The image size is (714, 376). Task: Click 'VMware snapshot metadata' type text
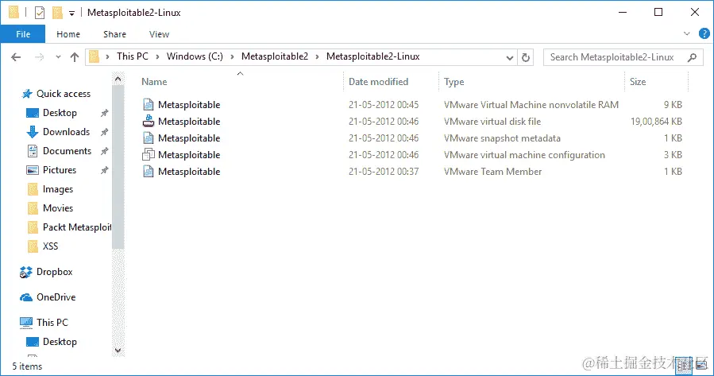[502, 138]
